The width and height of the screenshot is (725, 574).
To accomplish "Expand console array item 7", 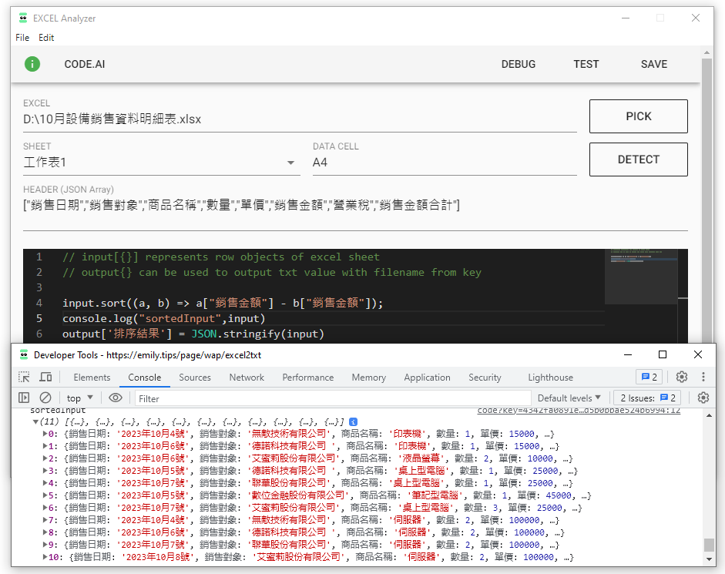I will click(45, 520).
